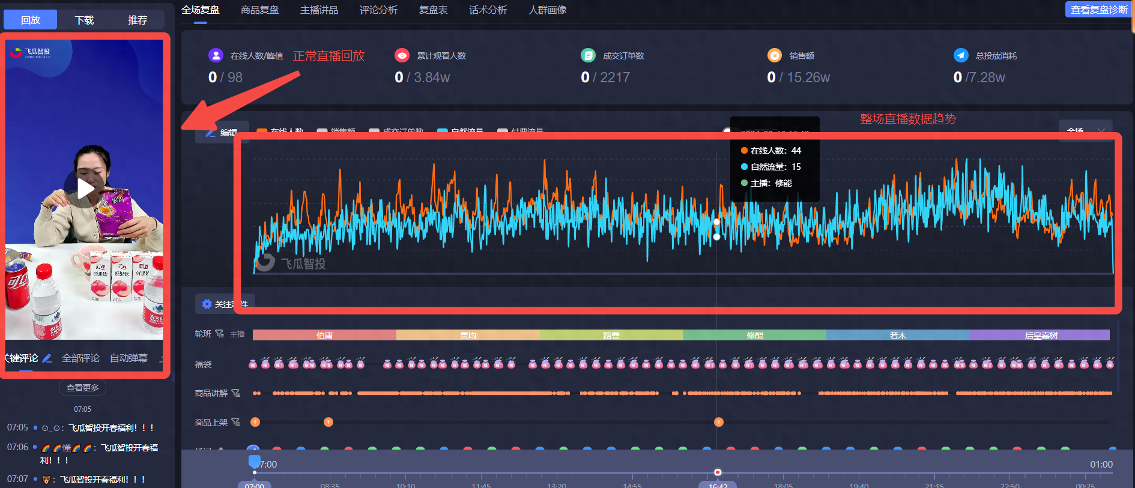Click the 08:35 timeline tick label

(x=330, y=485)
